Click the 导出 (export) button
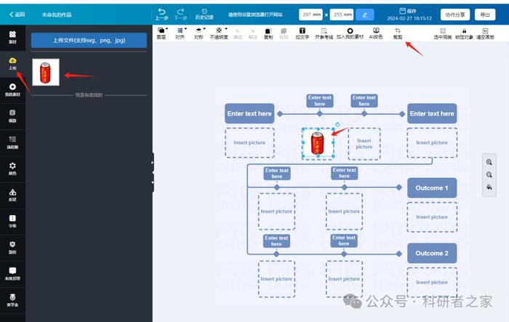This screenshot has width=509, height=322. click(x=485, y=15)
